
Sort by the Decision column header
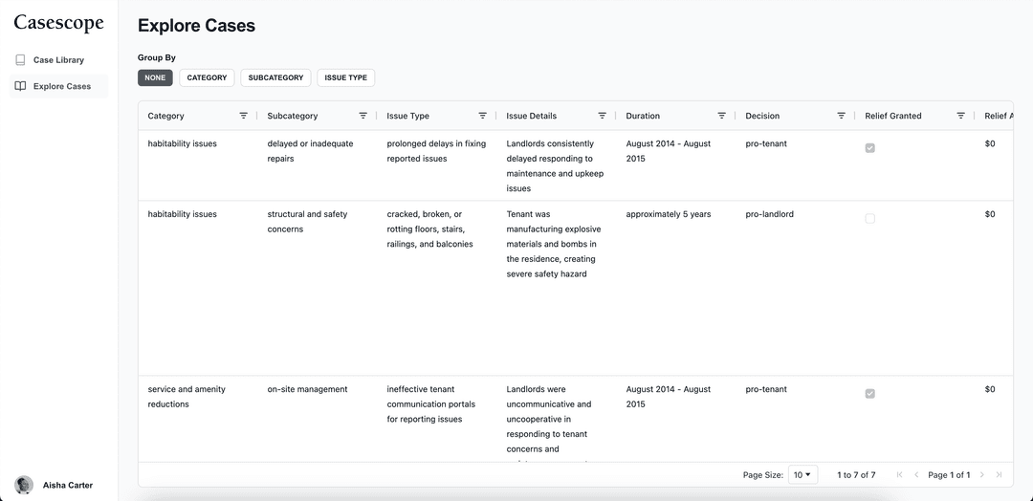click(x=762, y=116)
